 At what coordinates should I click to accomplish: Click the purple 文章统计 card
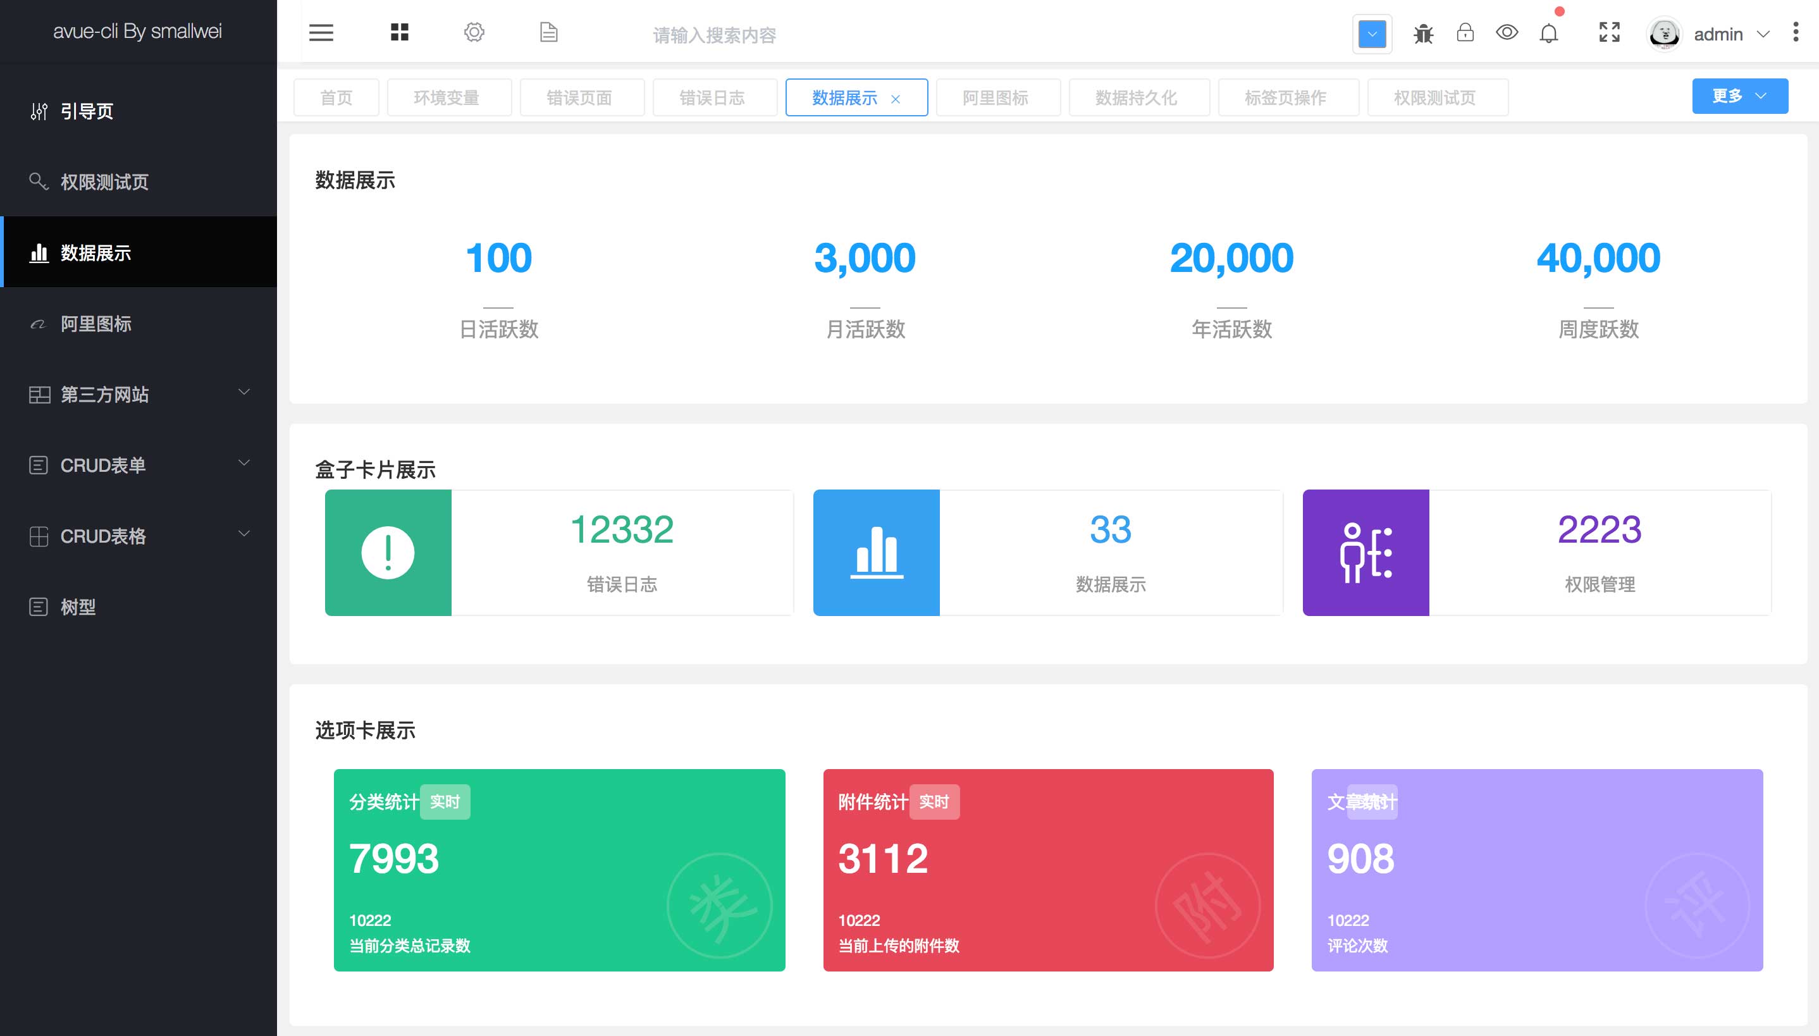1538,870
